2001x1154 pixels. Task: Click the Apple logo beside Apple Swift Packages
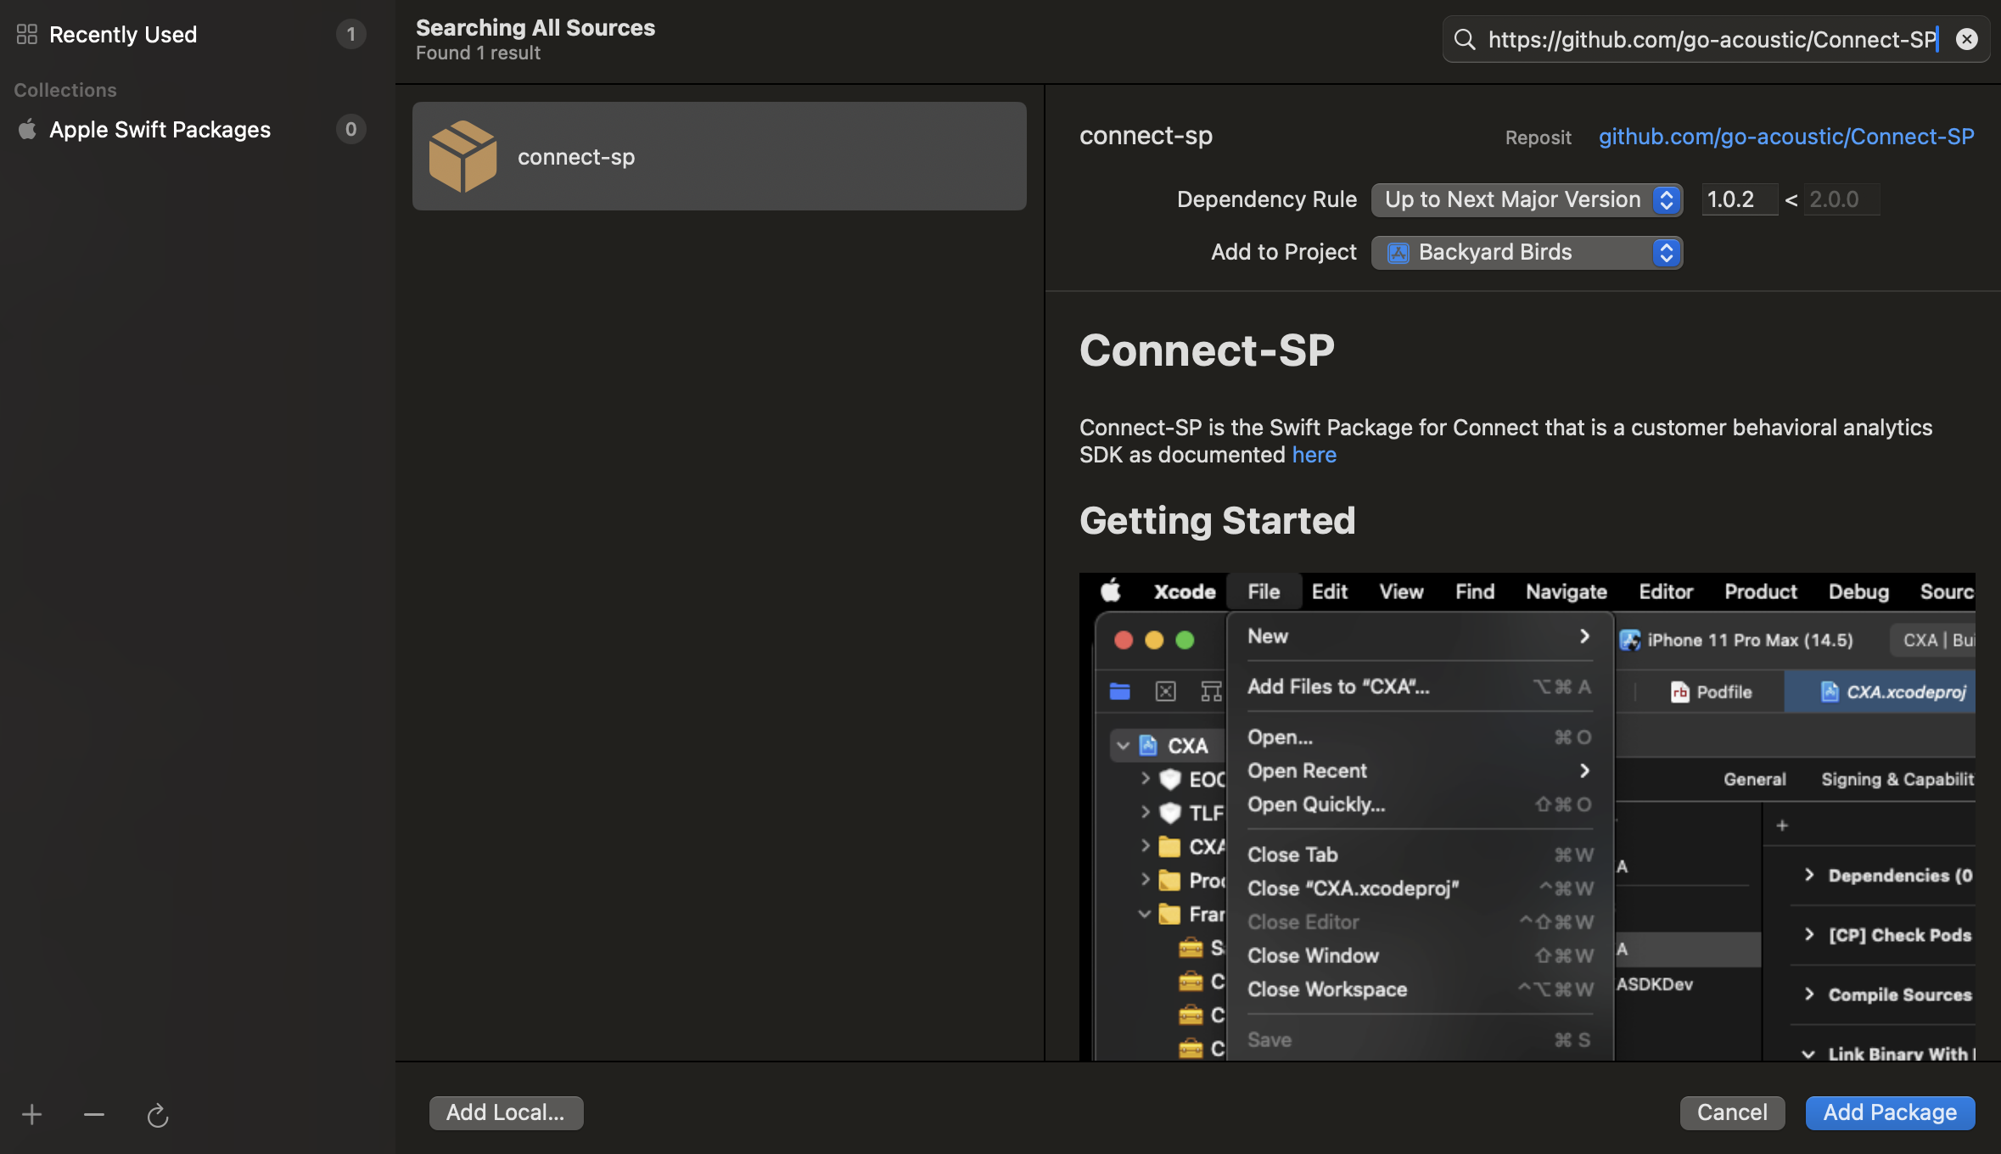pyautogui.click(x=27, y=129)
